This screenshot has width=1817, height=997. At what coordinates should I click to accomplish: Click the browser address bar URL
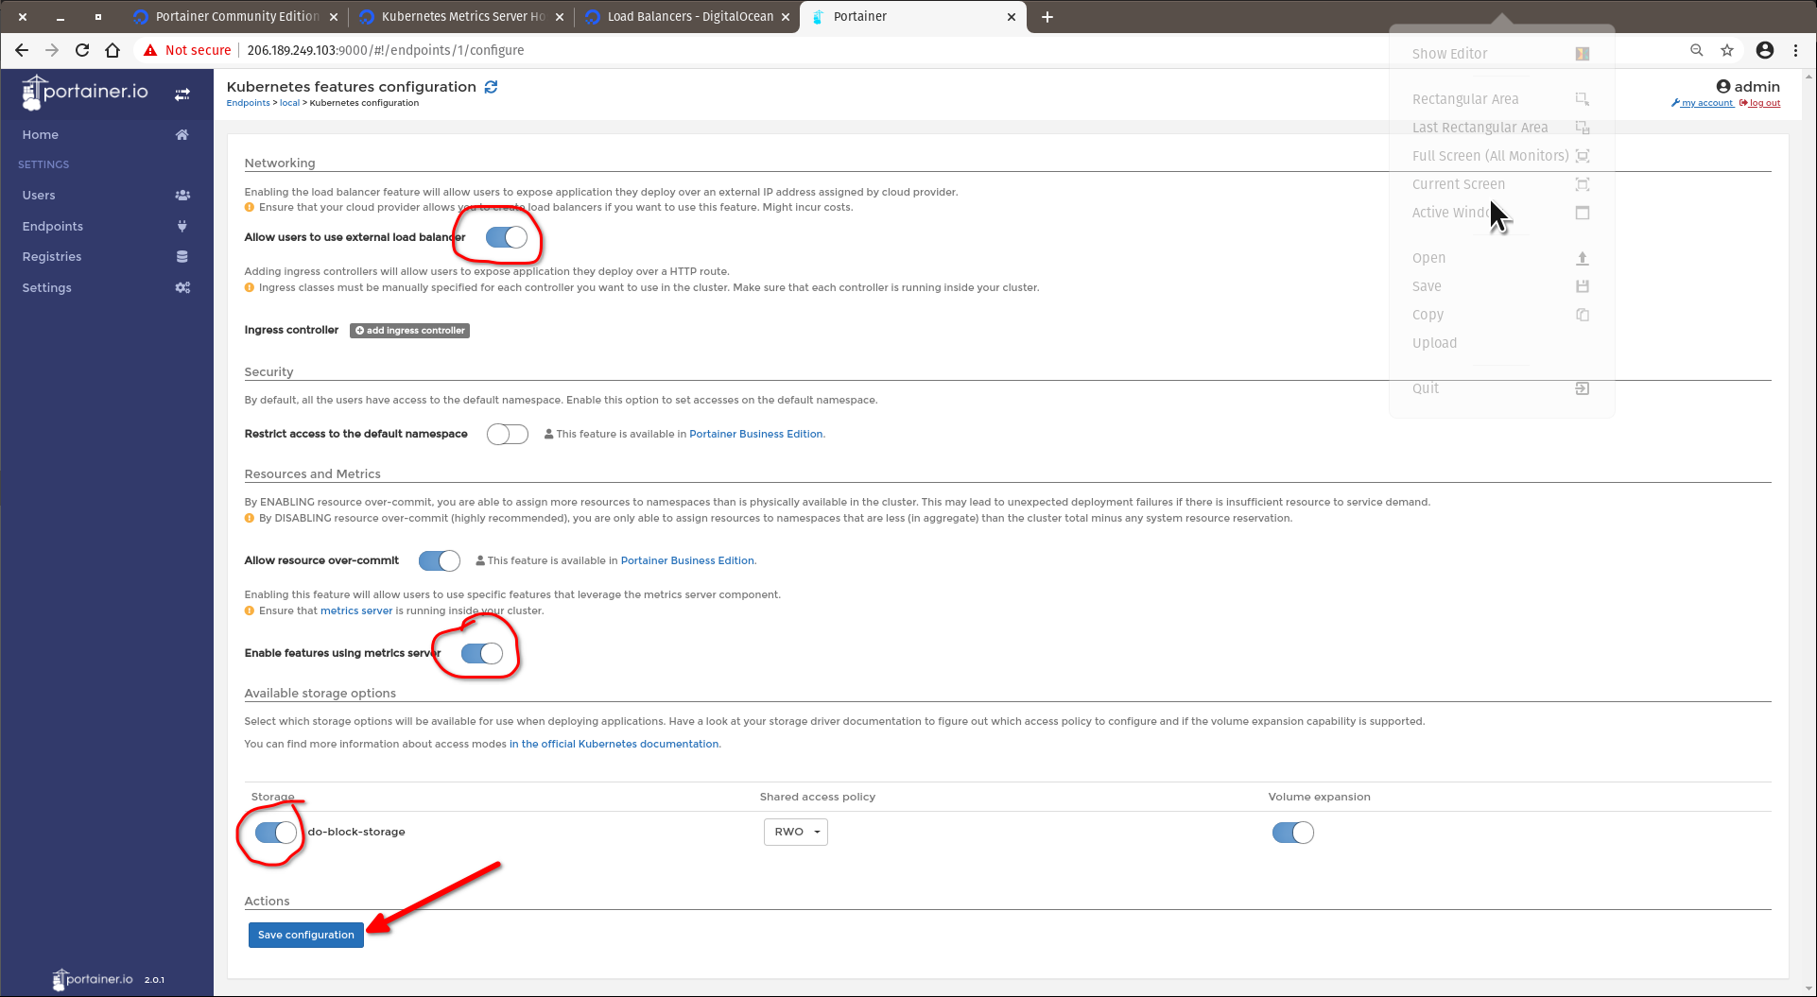[386, 50]
